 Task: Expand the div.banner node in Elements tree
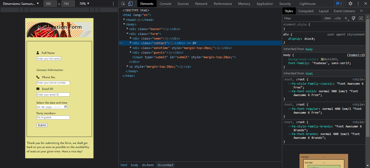point(127,29)
